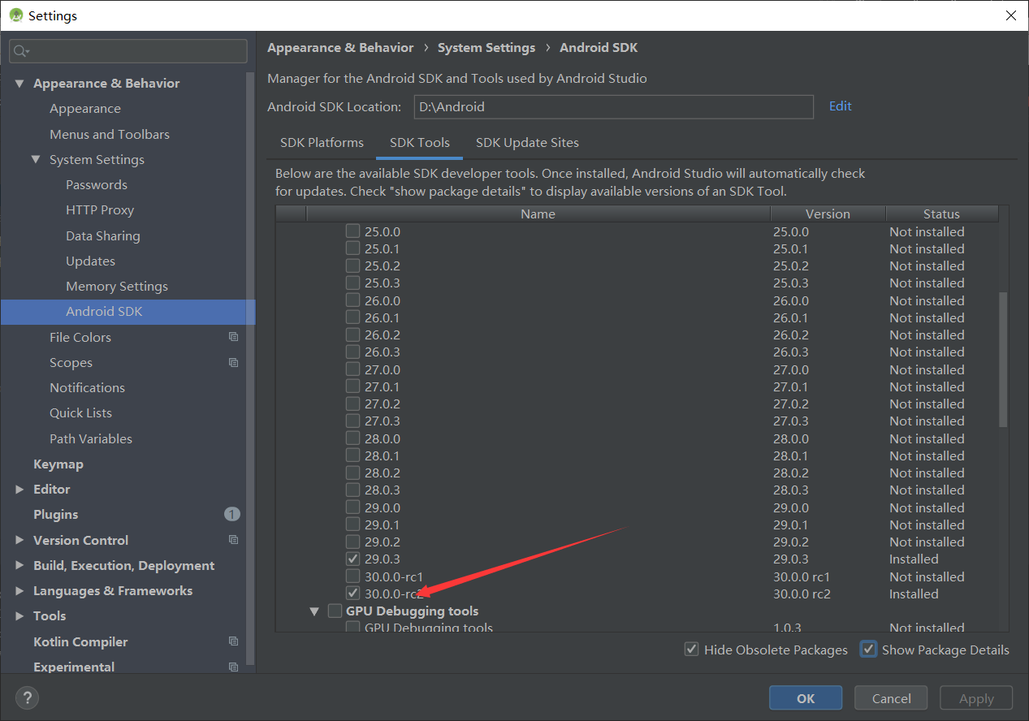Sort by the Name column header
The height and width of the screenshot is (721, 1029).
(x=538, y=214)
